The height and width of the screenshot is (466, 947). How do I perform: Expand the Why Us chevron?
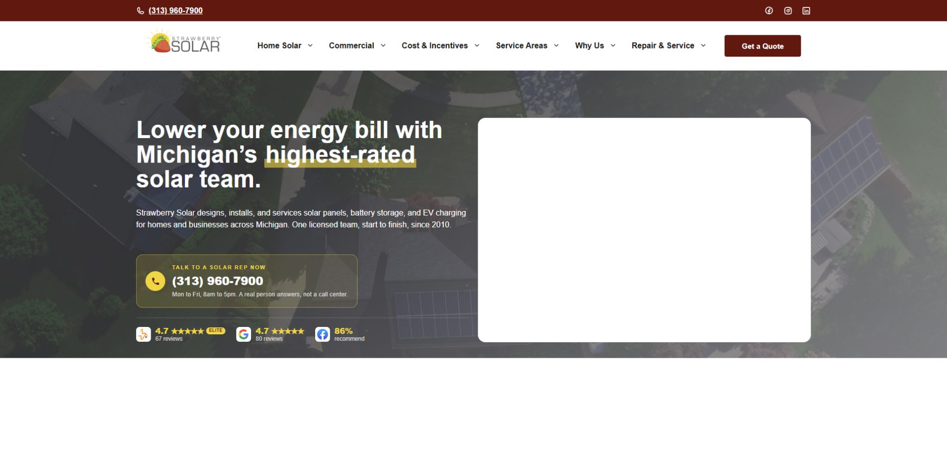click(x=613, y=45)
